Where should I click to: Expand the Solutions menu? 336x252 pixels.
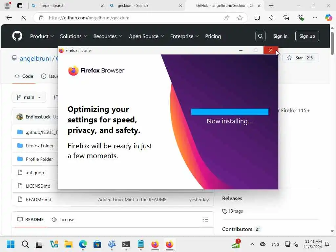click(73, 36)
